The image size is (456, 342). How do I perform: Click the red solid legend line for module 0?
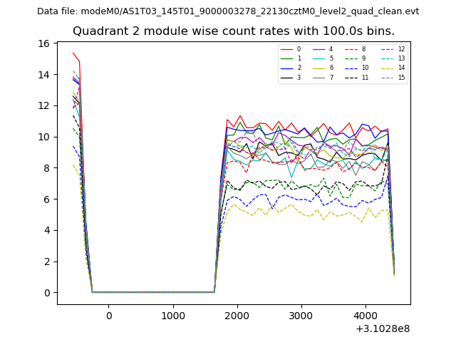(x=286, y=49)
